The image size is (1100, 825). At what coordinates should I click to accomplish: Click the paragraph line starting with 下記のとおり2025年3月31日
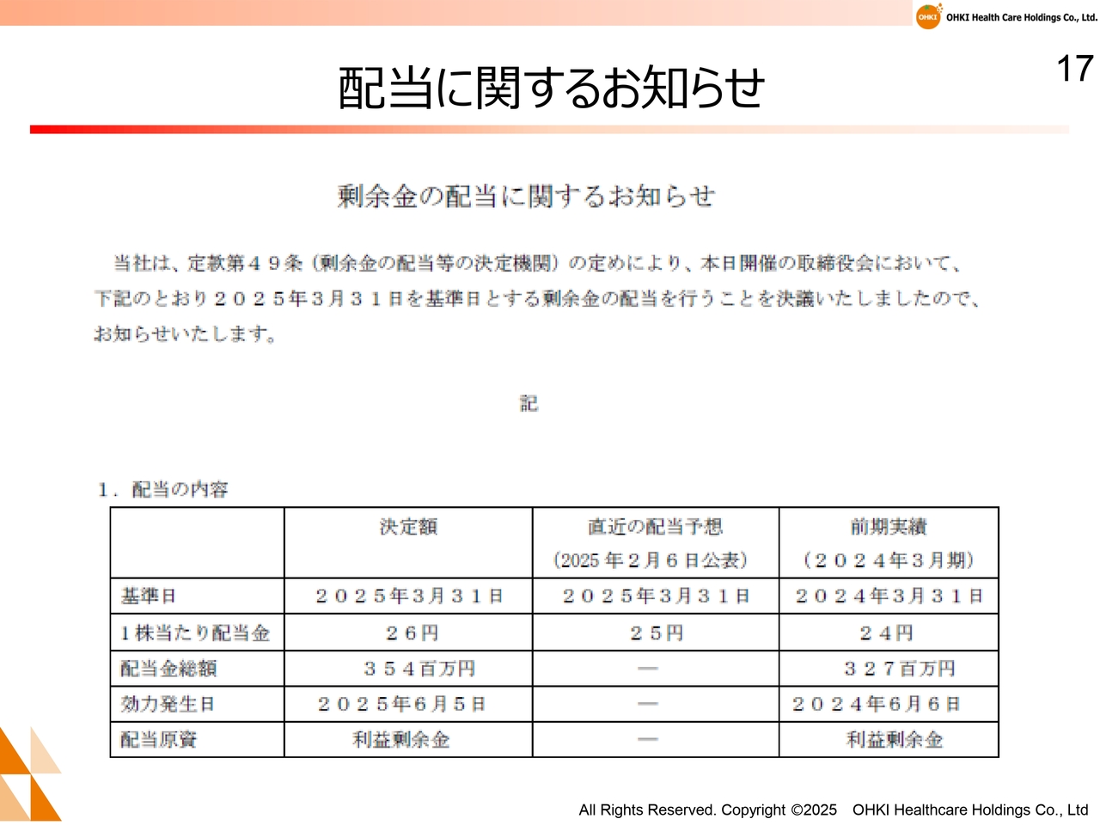tap(538, 298)
